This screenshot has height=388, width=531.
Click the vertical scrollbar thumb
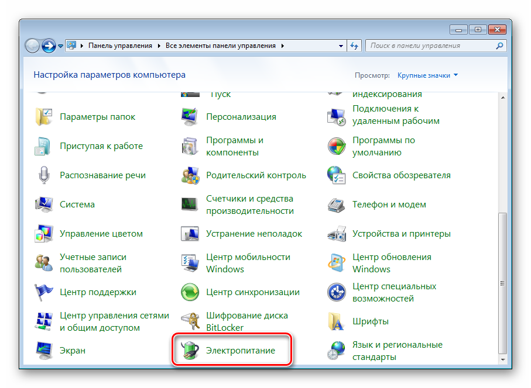(502, 282)
